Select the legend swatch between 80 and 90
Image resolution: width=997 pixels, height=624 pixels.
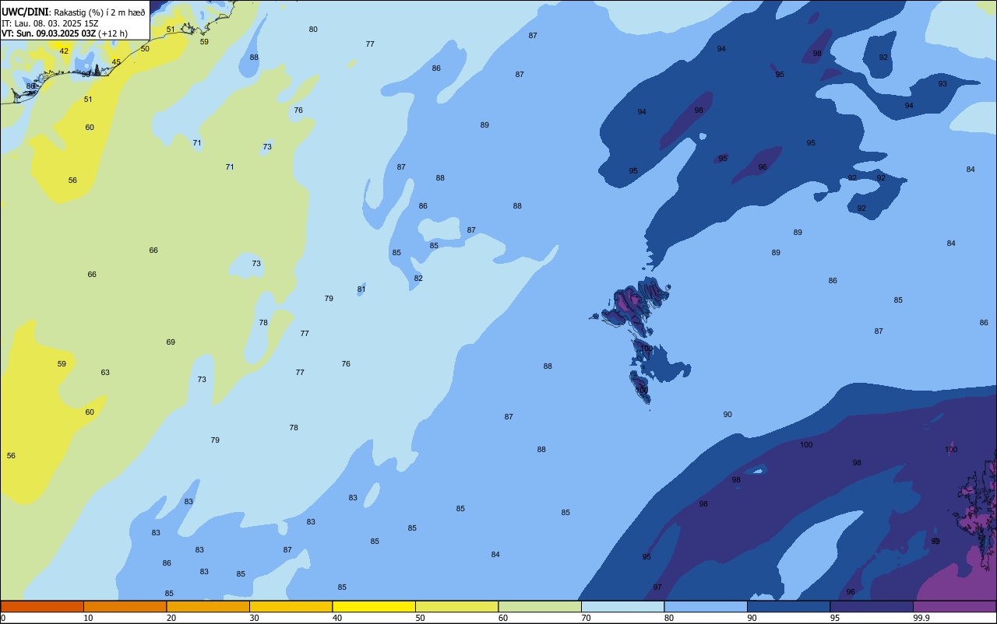[706, 606]
